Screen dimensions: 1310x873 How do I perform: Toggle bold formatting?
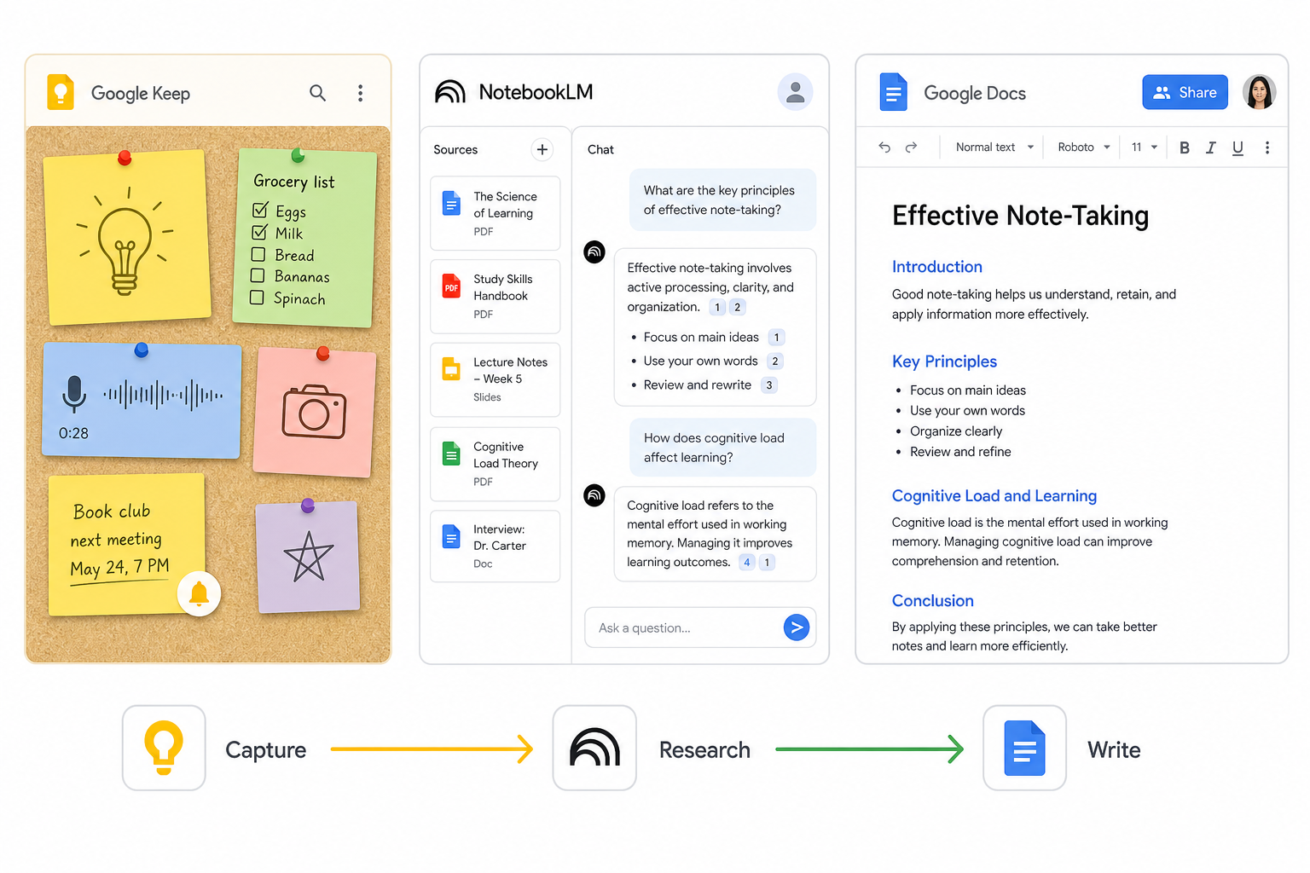pyautogui.click(x=1184, y=147)
